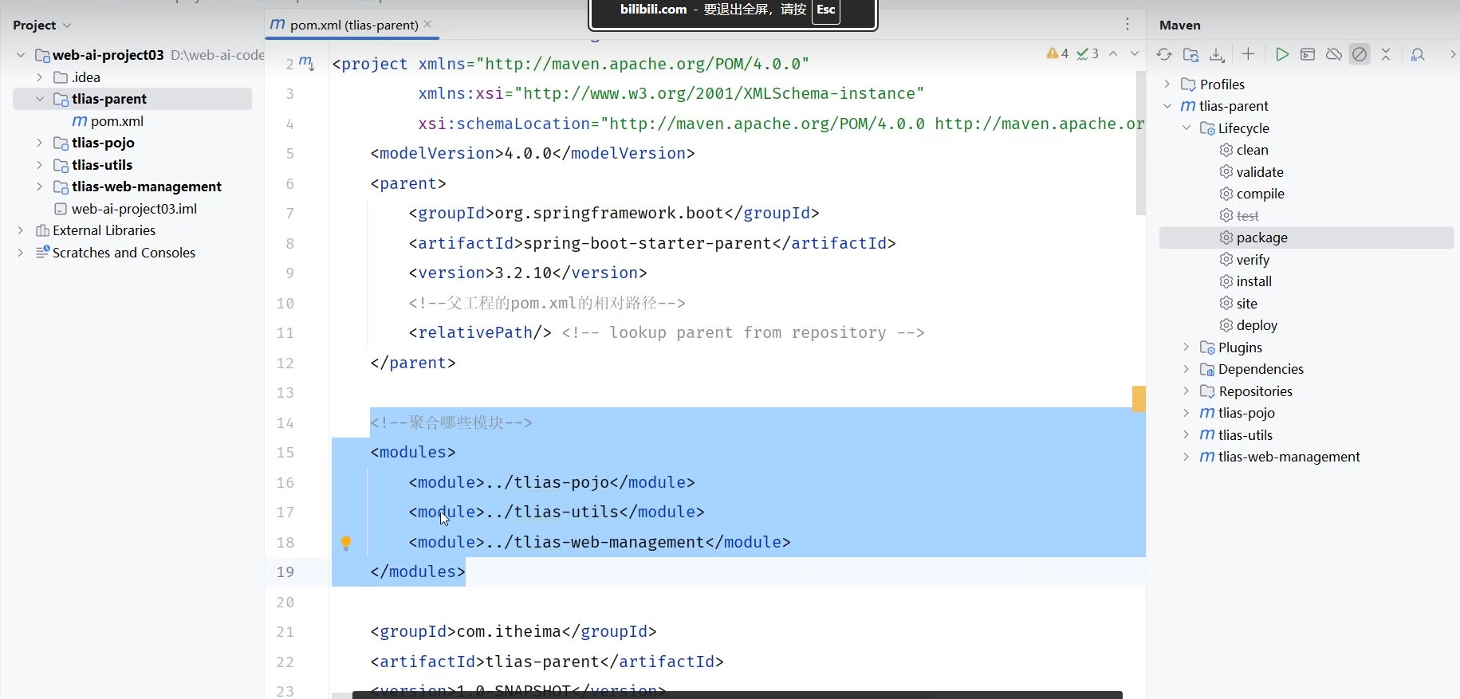The image size is (1460, 699).
Task: Select the struck-through test goal
Action: [1239, 216]
